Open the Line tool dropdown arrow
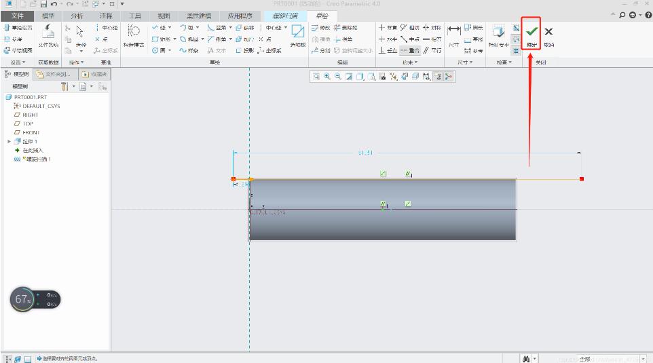 click(x=170, y=27)
